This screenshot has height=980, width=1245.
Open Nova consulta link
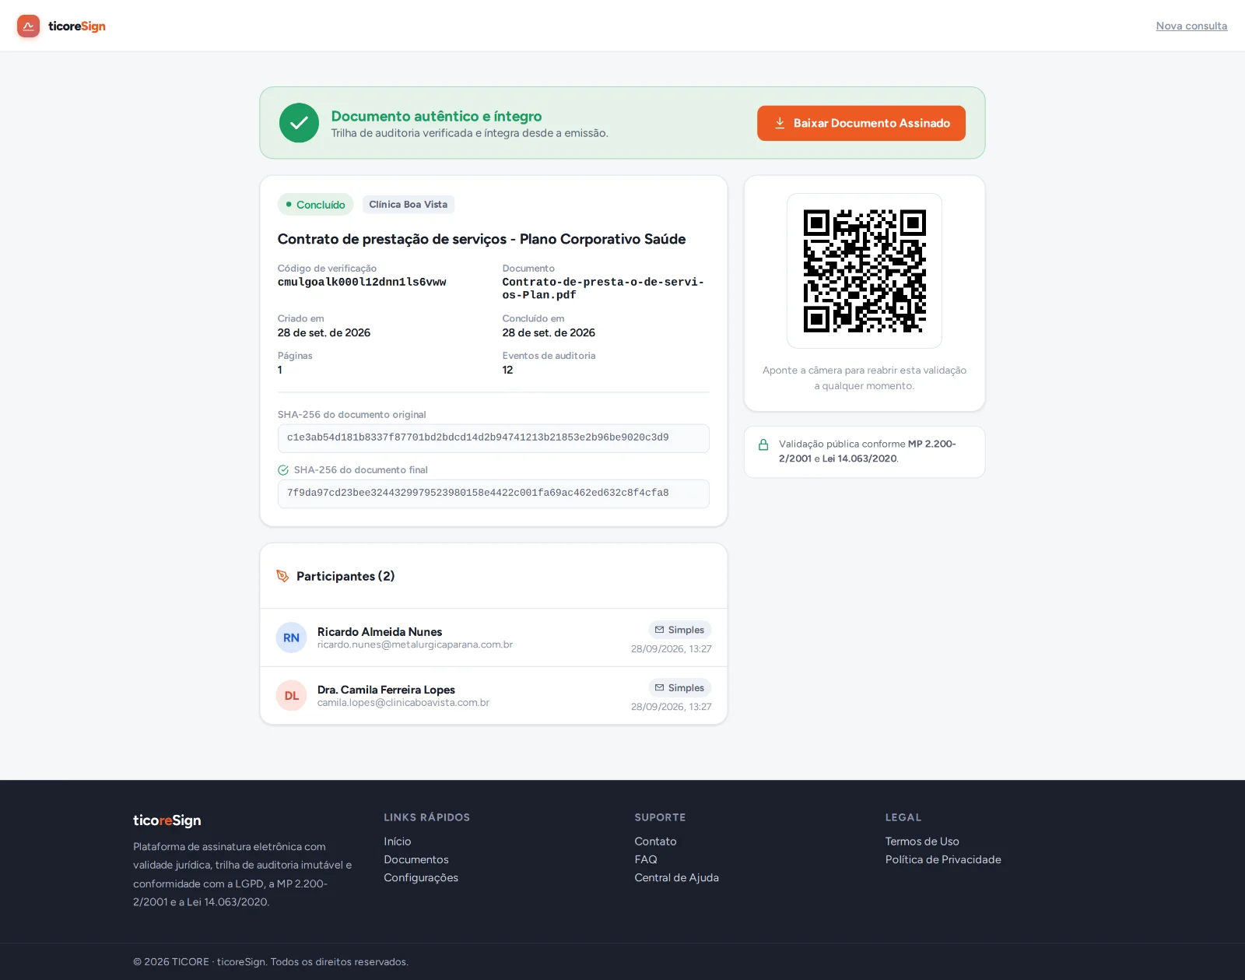point(1191,26)
